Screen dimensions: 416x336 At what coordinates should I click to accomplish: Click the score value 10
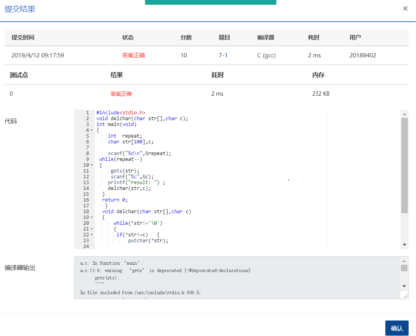(184, 55)
